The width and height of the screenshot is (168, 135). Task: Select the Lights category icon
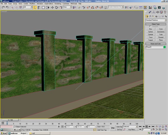[x=153, y=16]
